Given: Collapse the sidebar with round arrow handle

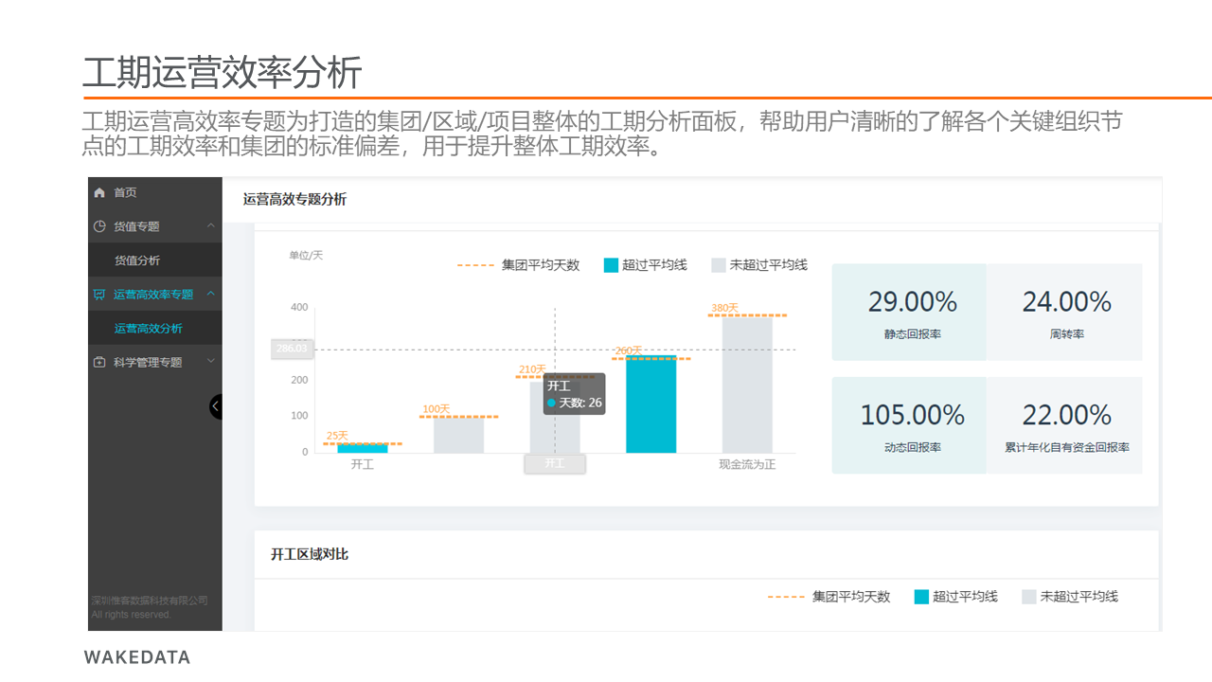Looking at the screenshot, I should click(216, 406).
